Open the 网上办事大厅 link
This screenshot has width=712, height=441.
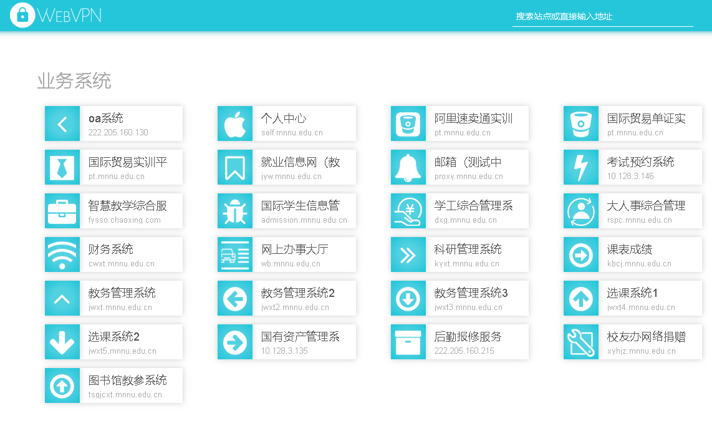294,250
